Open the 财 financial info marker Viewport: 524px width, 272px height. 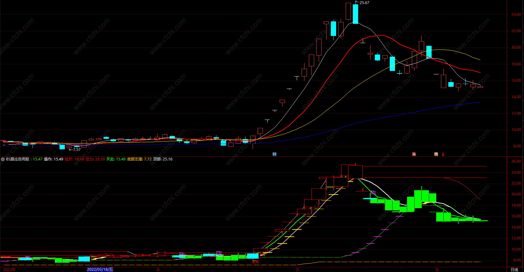coord(274,154)
